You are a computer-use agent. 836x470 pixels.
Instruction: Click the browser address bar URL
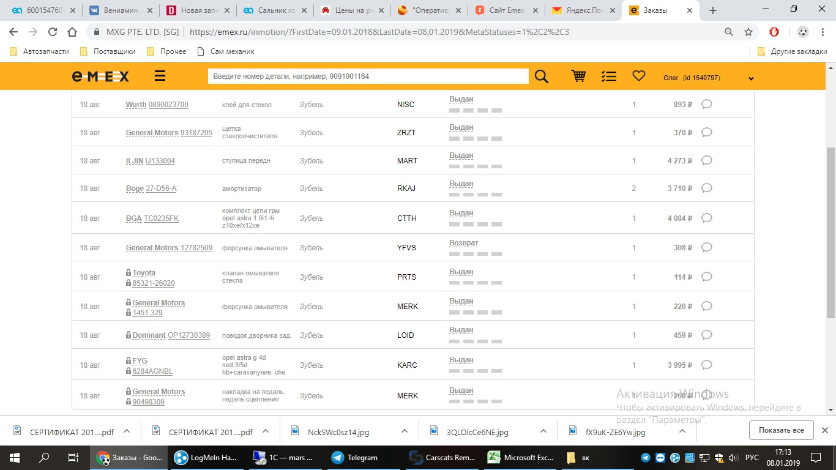tap(379, 32)
